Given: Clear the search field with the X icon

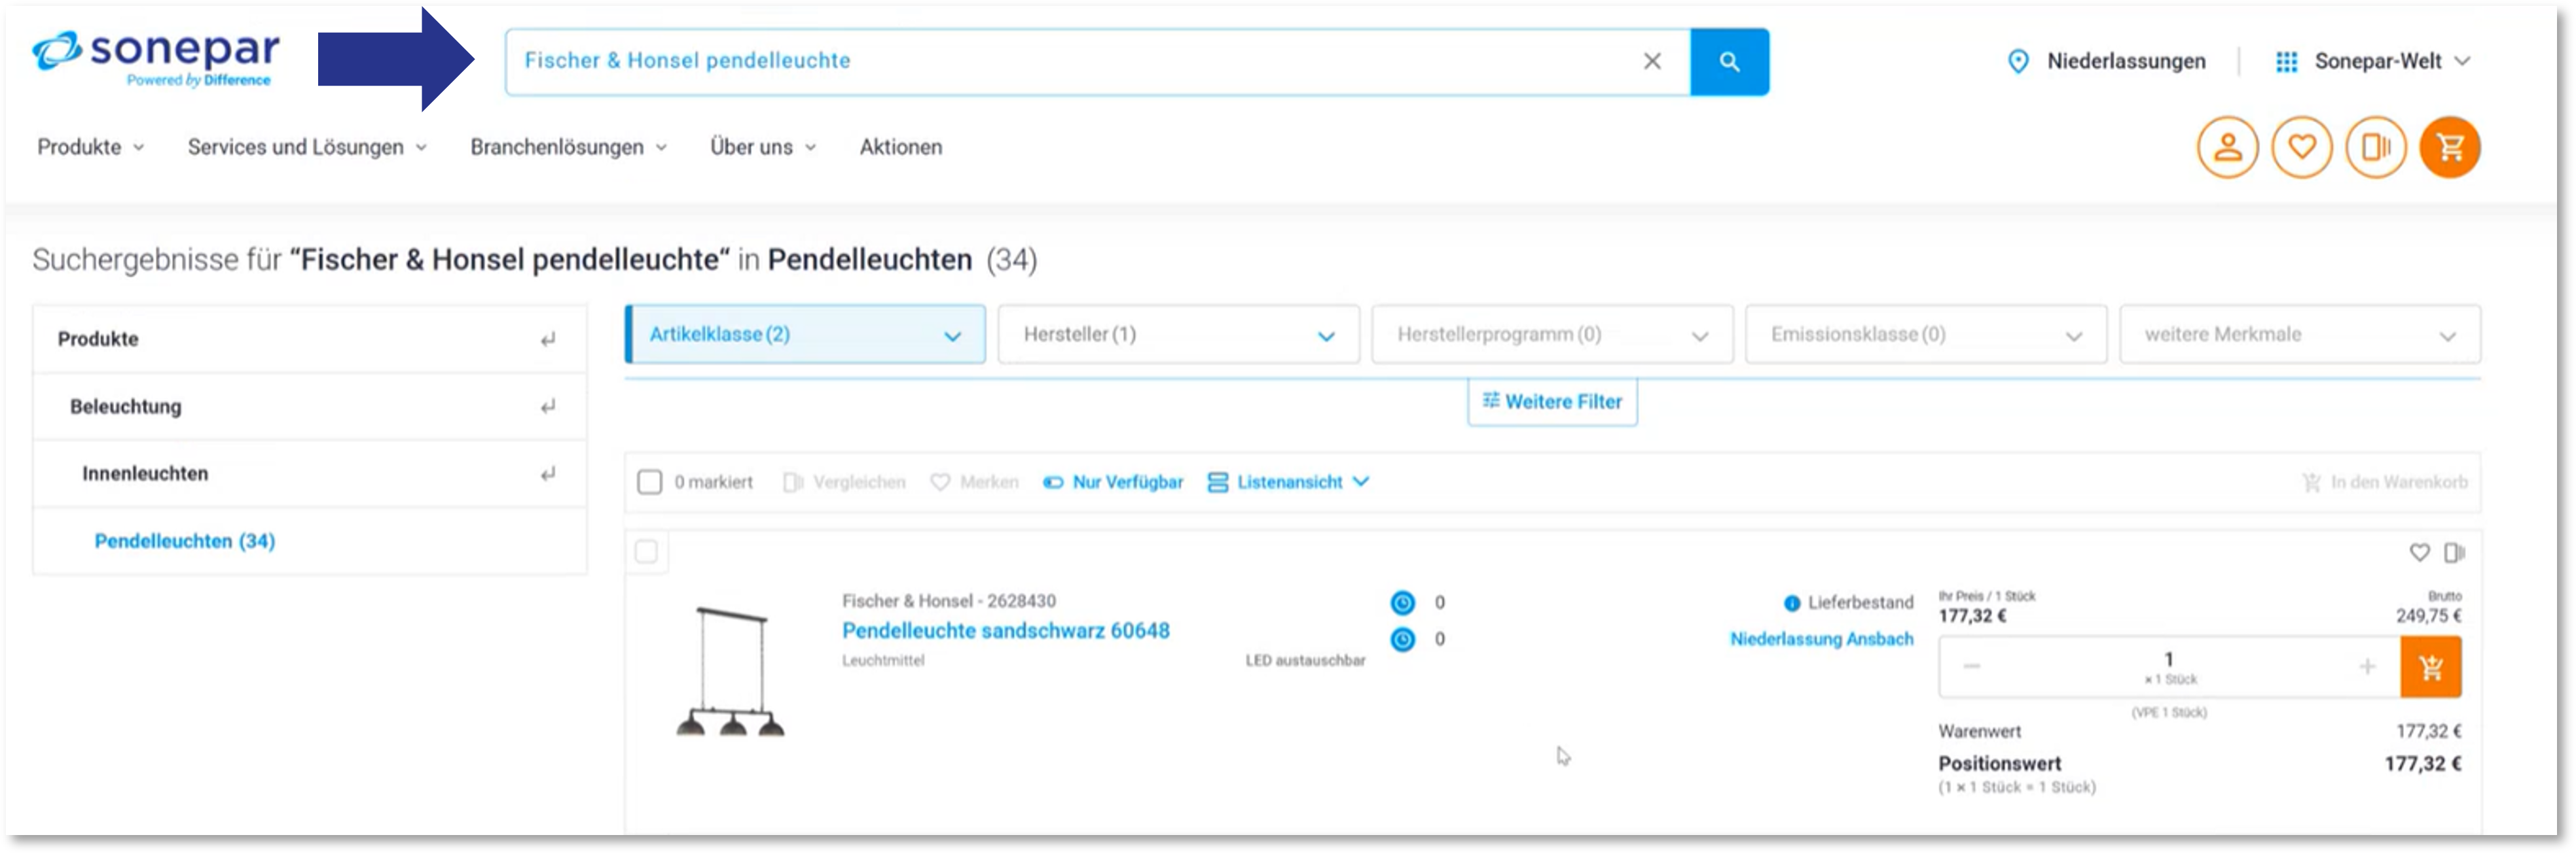Looking at the screenshot, I should pyautogui.click(x=1652, y=61).
